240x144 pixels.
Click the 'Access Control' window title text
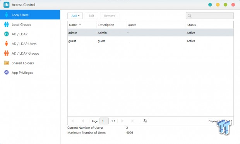pos(23,5)
